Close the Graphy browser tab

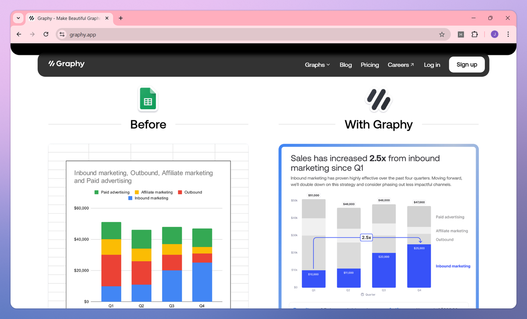107,18
